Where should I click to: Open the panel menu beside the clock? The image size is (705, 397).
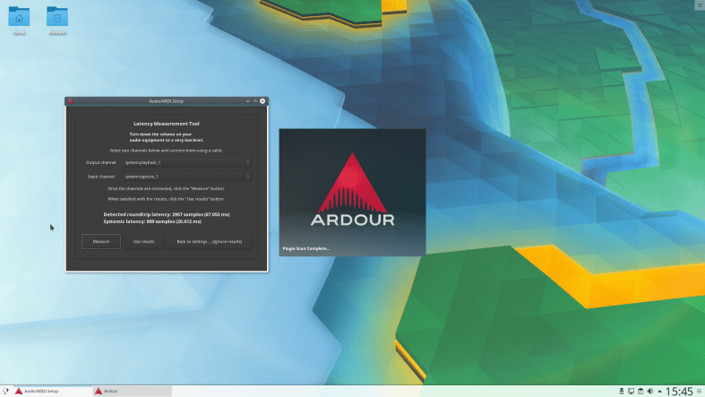coord(700,391)
